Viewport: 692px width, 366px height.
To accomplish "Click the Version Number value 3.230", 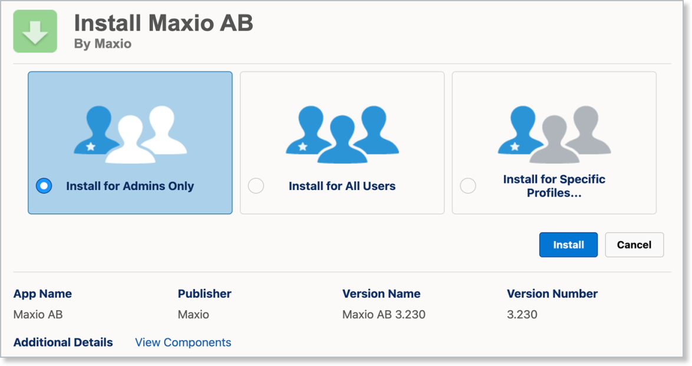I will click(x=522, y=314).
